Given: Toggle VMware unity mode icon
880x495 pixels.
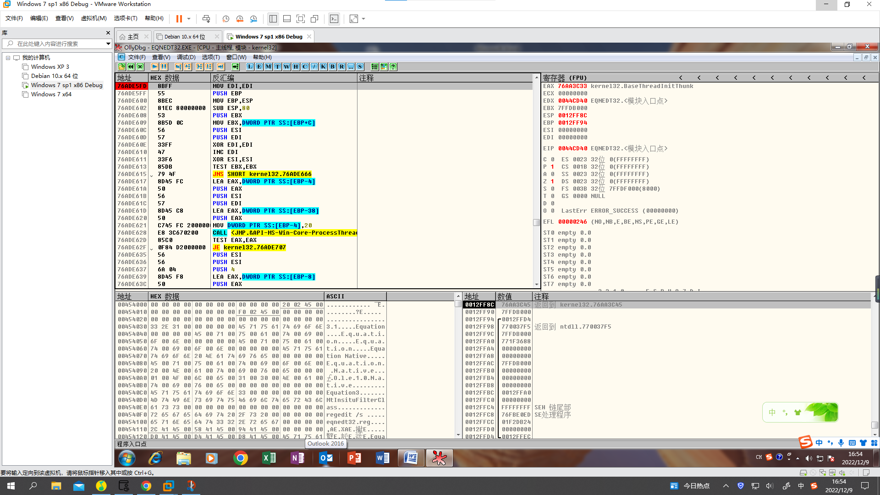Looking at the screenshot, I should (x=314, y=19).
